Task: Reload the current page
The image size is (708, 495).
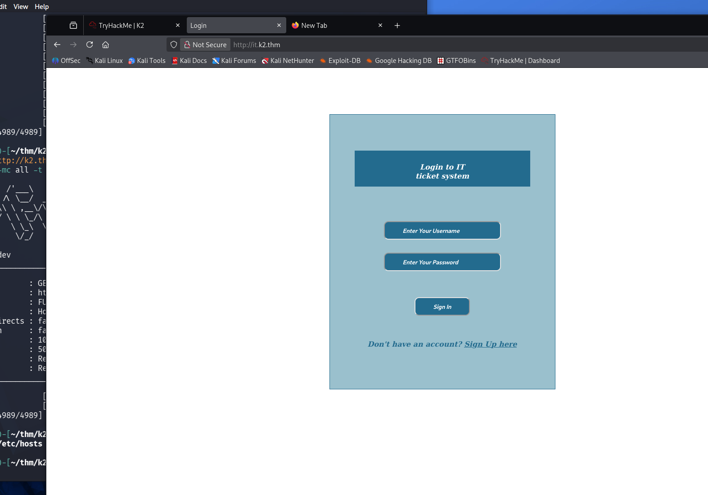Action: [90, 45]
